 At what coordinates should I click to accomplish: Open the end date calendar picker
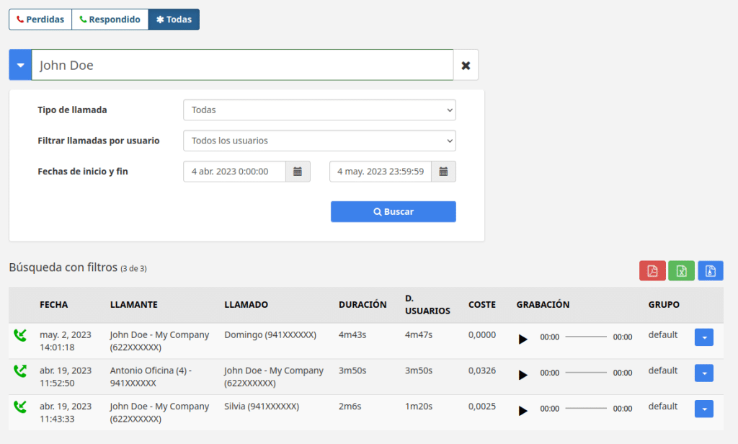[445, 171]
